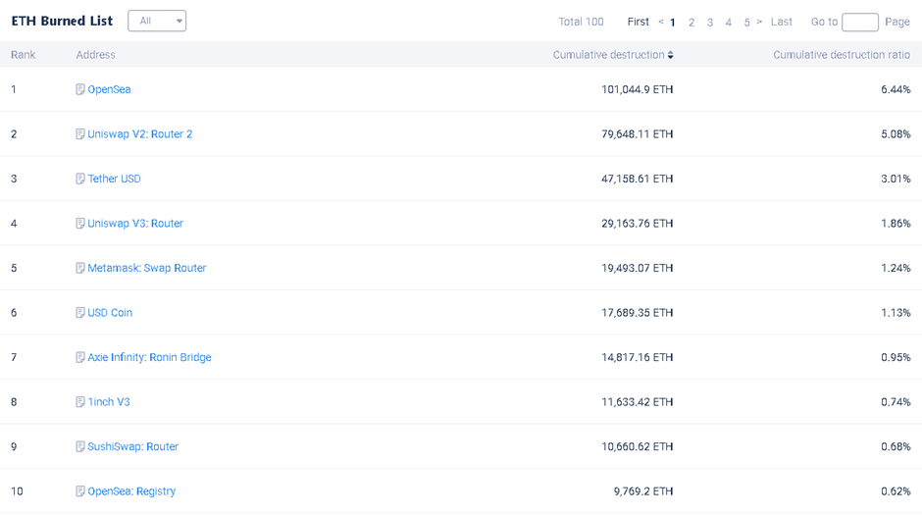922x515 pixels.
Task: Click the Cumulative destruction ratio column header
Action: [842, 55]
